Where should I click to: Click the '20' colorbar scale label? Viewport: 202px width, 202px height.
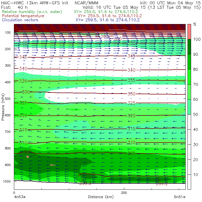point(195,160)
